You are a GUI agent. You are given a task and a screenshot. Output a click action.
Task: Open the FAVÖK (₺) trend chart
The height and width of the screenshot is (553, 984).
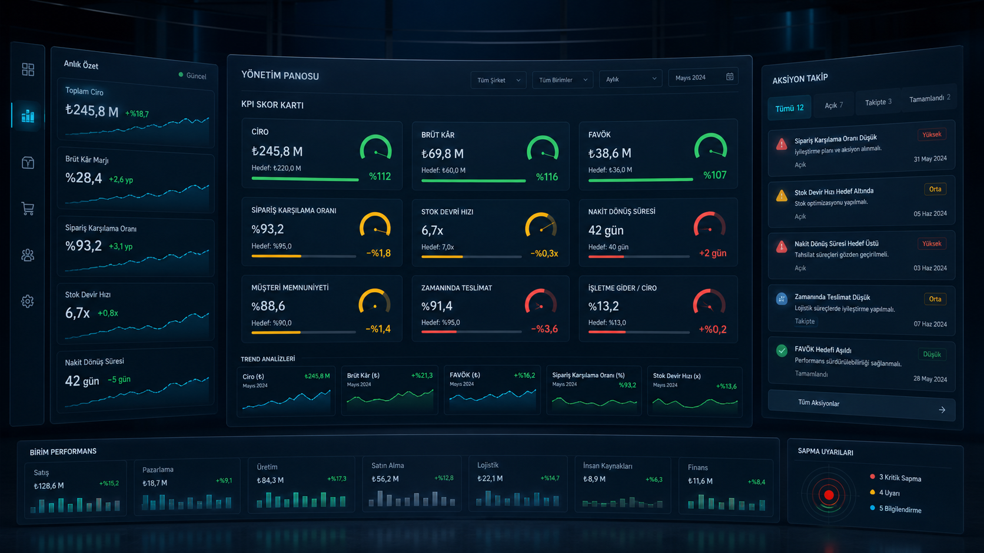492,390
